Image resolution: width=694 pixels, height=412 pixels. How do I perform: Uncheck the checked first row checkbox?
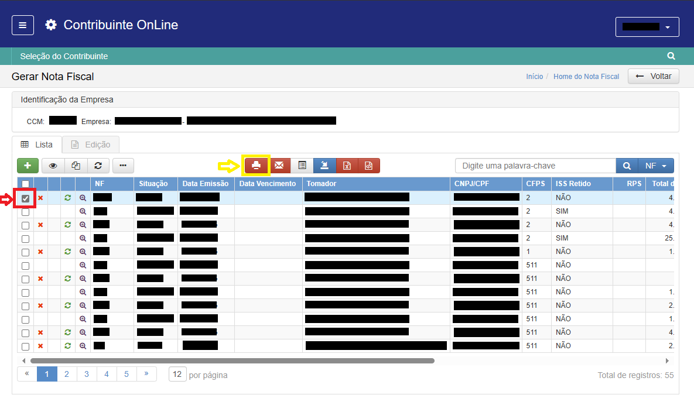(25, 198)
